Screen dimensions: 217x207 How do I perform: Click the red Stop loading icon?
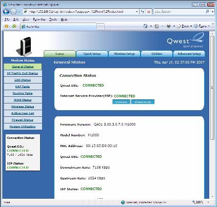[x=149, y=12]
